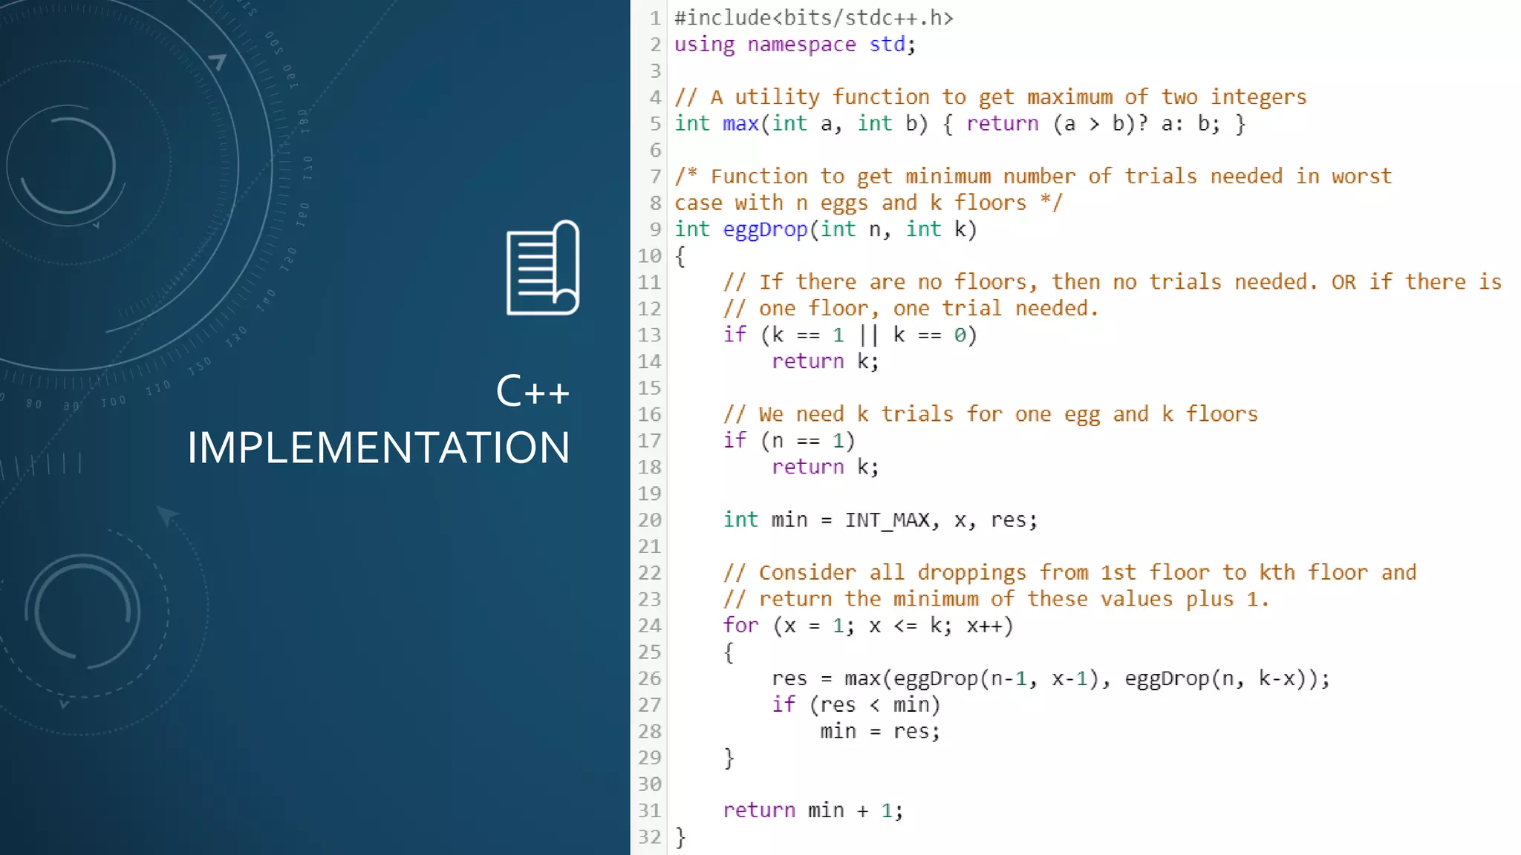Click the 'We need k trials' comment

tap(990, 414)
